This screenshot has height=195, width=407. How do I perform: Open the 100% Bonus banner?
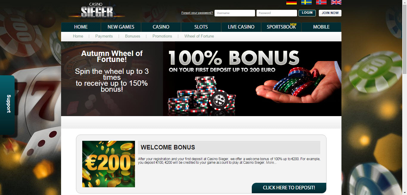pos(252,79)
